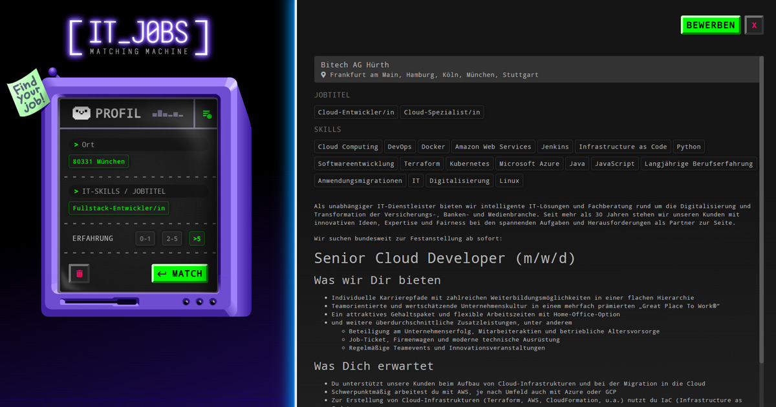Close job detail with X button
776x407 pixels.
tap(754, 25)
